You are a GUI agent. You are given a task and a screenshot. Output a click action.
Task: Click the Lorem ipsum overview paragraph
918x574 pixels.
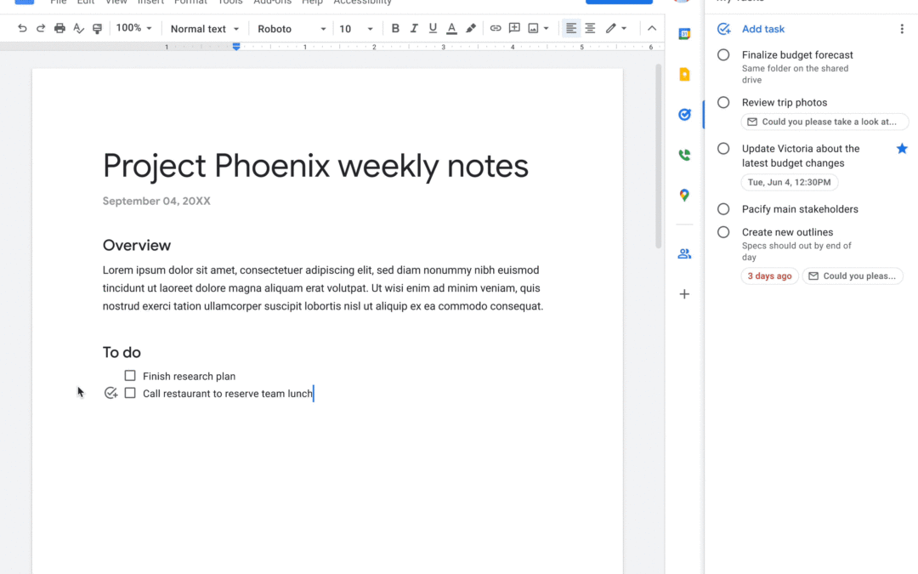click(323, 288)
